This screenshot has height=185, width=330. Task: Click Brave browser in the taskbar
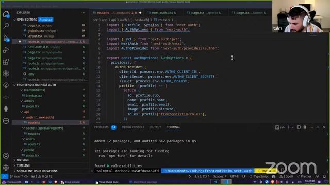(x=71, y=182)
